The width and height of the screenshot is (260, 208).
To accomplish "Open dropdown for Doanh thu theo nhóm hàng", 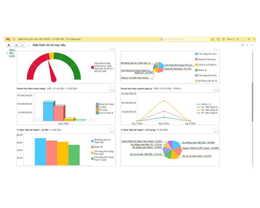I will coord(112,89).
